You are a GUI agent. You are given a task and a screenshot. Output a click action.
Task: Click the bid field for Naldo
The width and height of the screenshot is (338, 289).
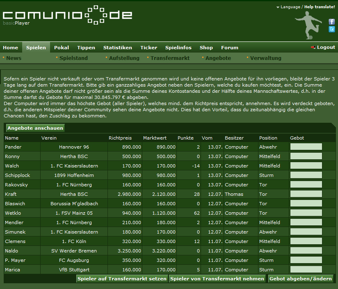[x=306, y=250]
